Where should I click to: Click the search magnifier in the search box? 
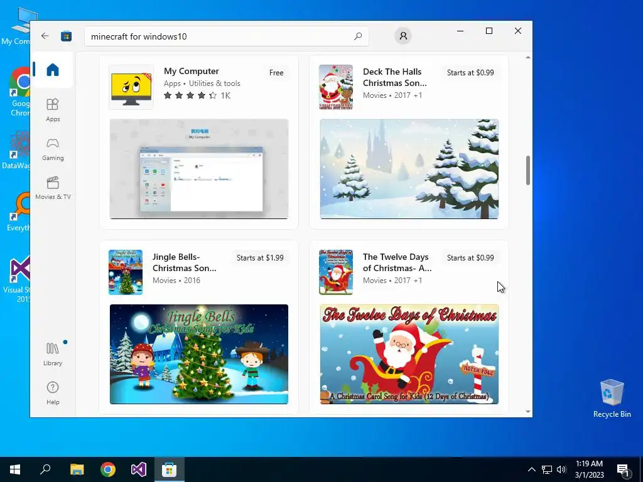pyautogui.click(x=357, y=36)
